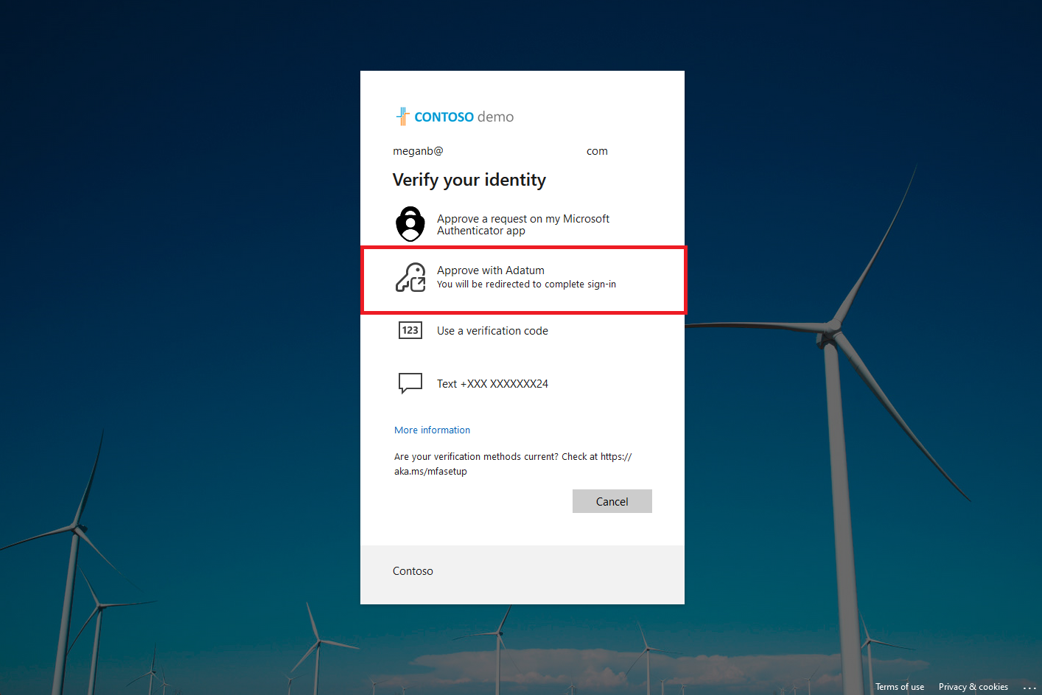Click the colorful logo mark beside CONTOSO
Image resolution: width=1042 pixels, height=695 pixels.
[x=402, y=116]
